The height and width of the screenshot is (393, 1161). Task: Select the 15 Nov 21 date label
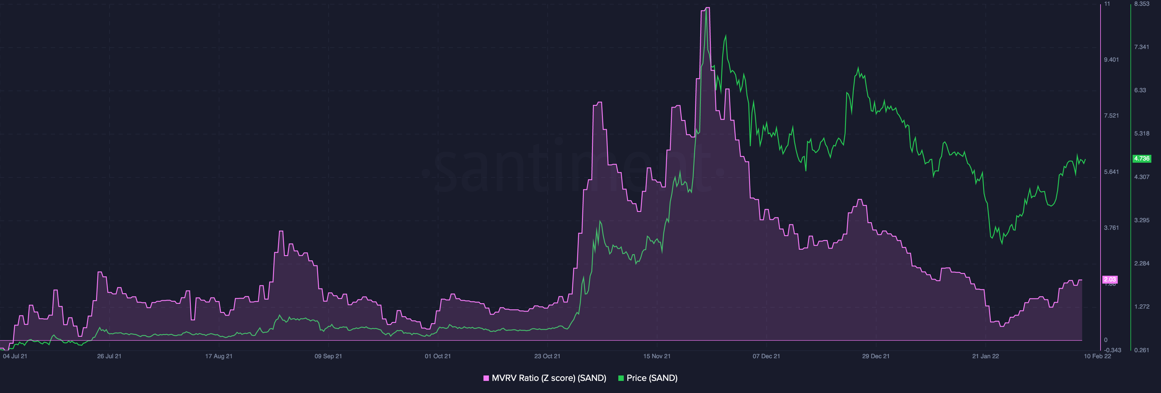(x=657, y=356)
